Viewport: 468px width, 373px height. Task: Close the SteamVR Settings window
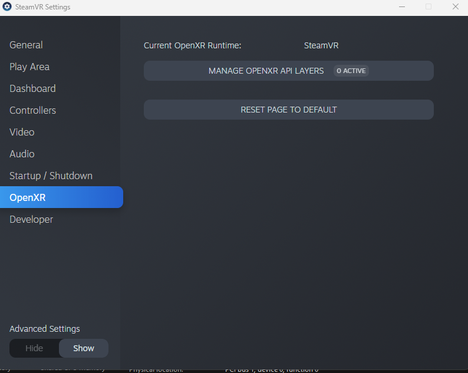tap(456, 6)
